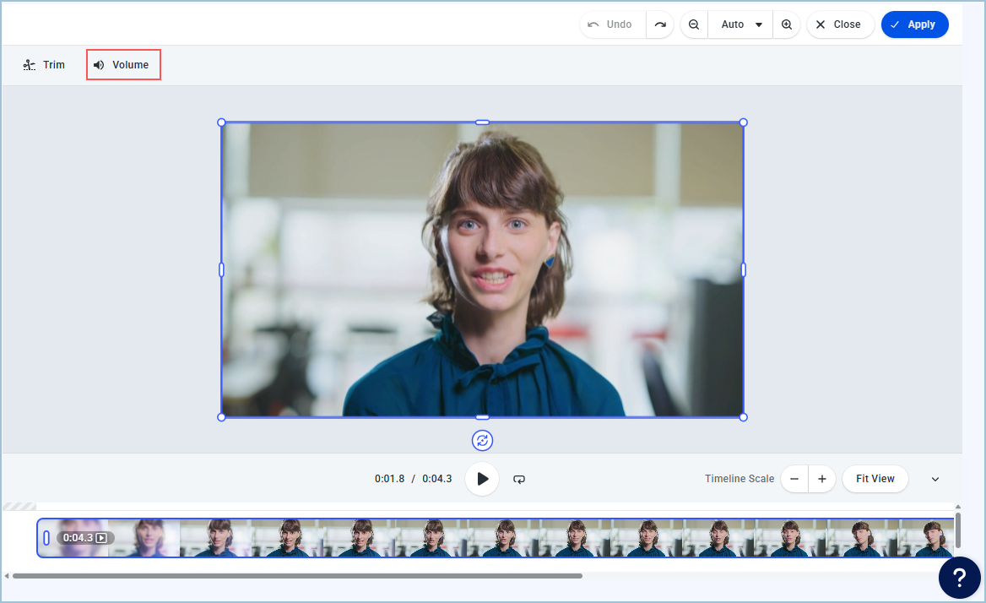This screenshot has width=986, height=603.
Task: Click the Apply button
Action: (x=914, y=24)
